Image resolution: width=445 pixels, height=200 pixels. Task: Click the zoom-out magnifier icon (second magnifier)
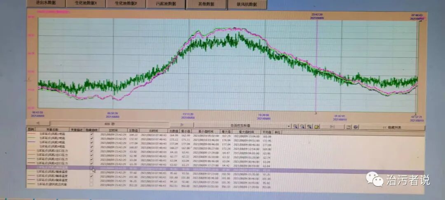302,126
